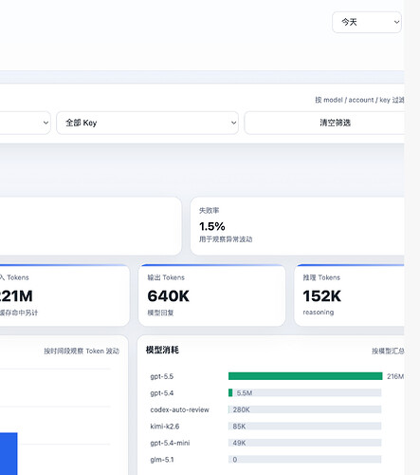Open the 今天 date range dropdown
Viewport: 420px width, 475px height.
point(367,22)
